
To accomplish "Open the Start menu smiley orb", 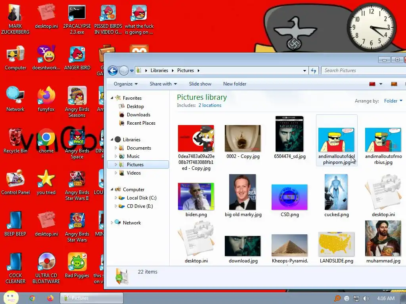I will (x=11, y=298).
